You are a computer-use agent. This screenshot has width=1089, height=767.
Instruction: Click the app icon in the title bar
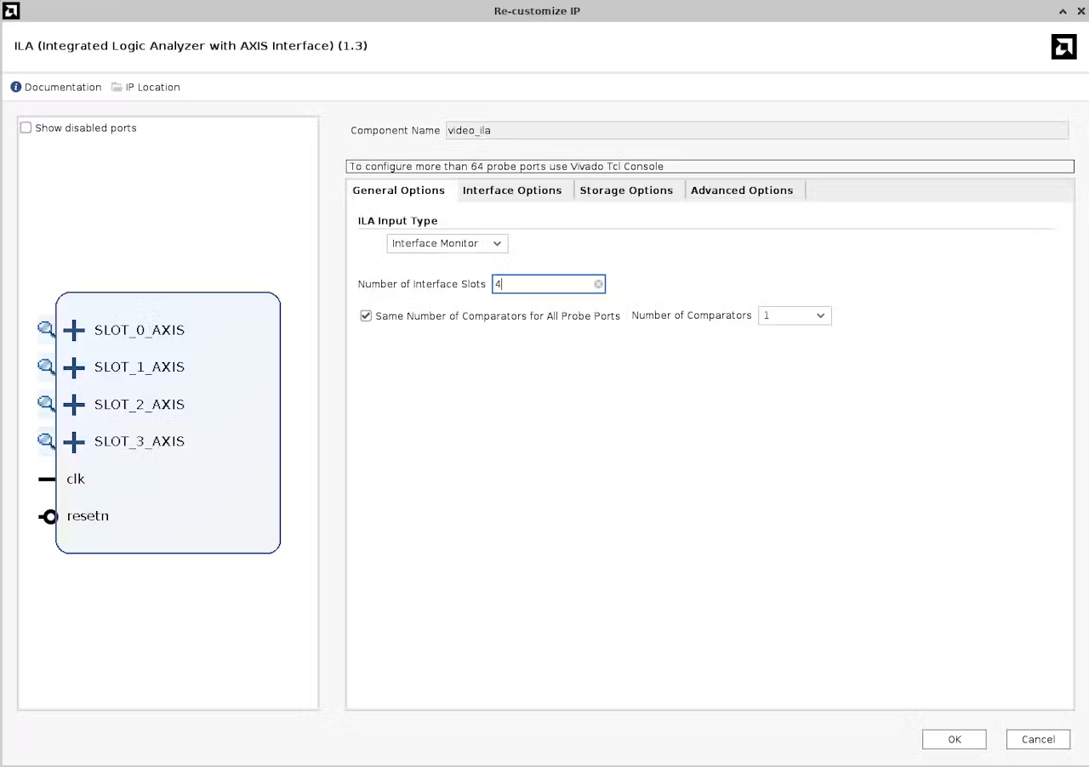[x=11, y=11]
